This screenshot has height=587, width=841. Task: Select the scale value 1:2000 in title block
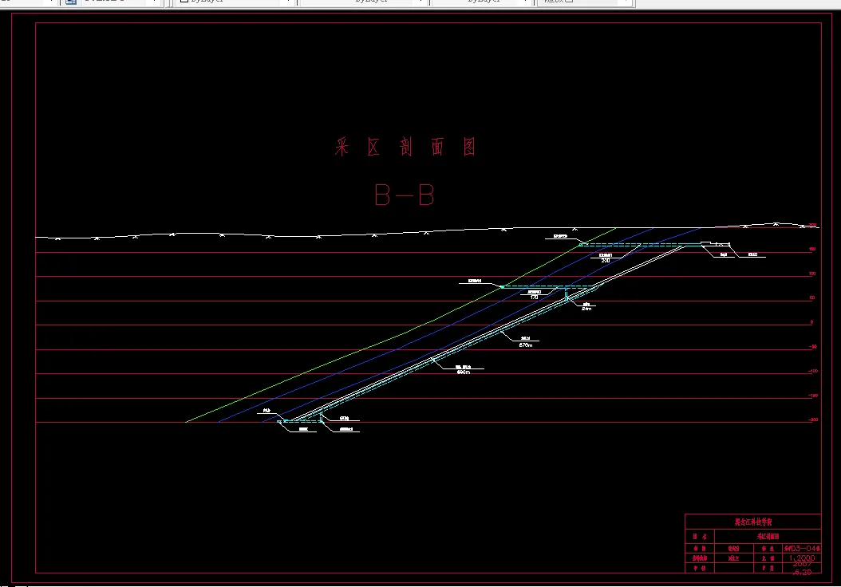(x=801, y=558)
